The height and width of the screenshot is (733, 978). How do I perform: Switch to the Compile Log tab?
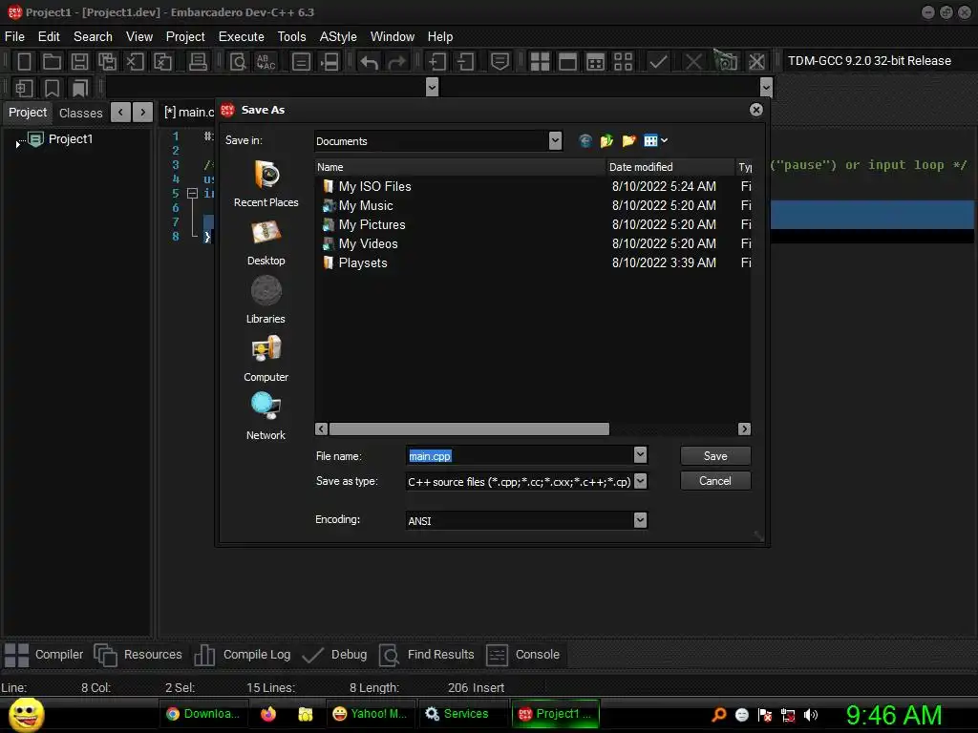pos(244,655)
